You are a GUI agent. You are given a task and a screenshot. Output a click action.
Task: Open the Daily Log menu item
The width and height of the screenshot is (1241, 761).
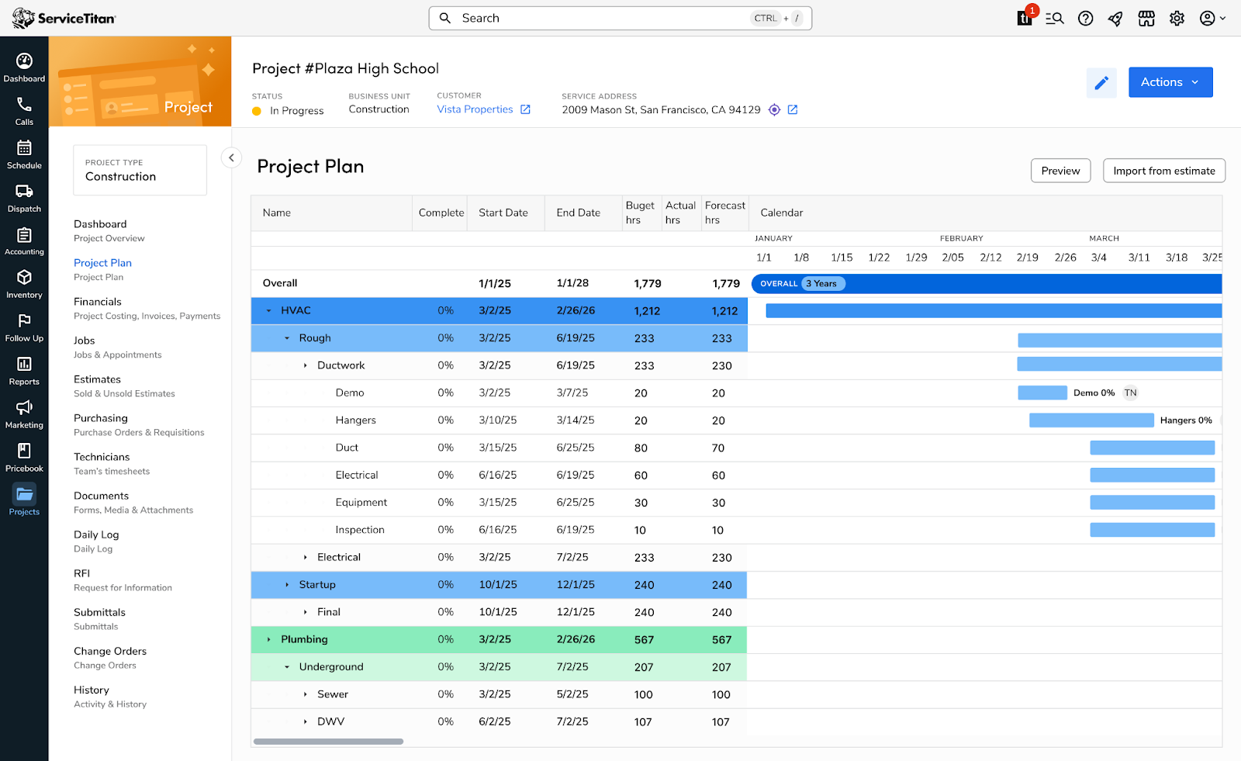96,541
